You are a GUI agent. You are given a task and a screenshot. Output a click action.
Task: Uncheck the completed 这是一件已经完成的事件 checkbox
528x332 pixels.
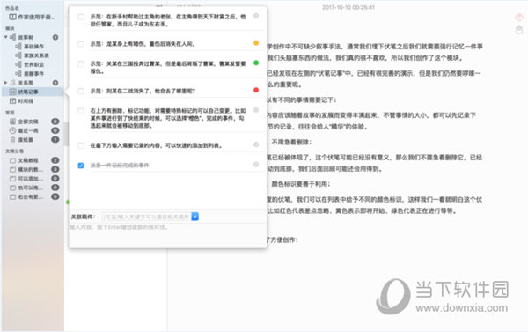(x=81, y=166)
